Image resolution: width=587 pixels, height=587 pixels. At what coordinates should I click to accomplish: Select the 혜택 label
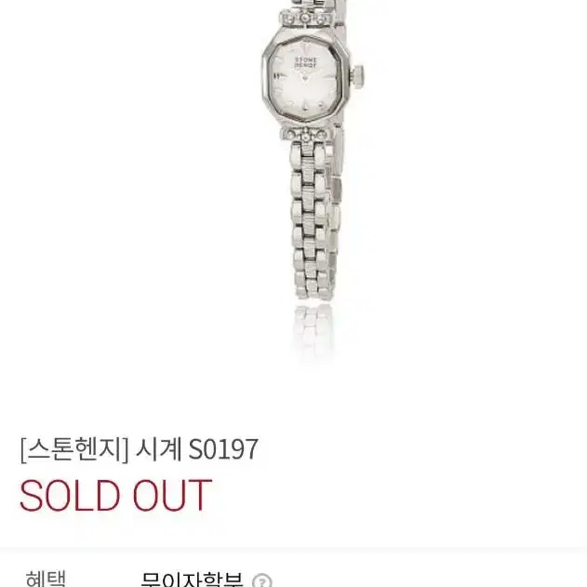tap(46, 579)
